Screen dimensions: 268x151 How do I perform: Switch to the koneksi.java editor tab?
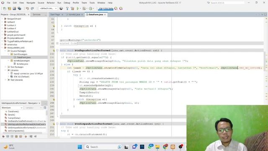pos(75,15)
